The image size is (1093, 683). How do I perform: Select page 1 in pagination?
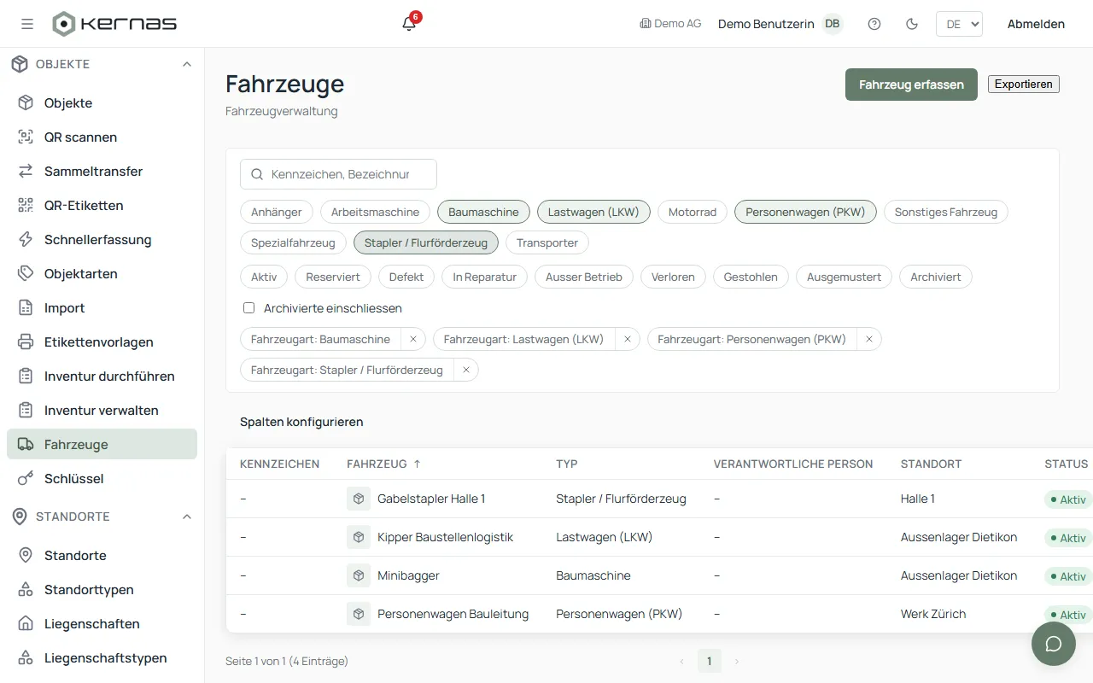pyautogui.click(x=710, y=661)
